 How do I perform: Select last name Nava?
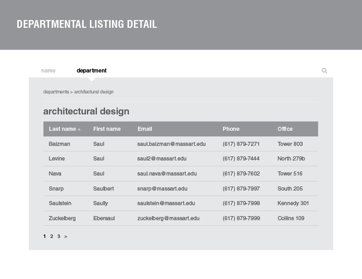pos(55,174)
